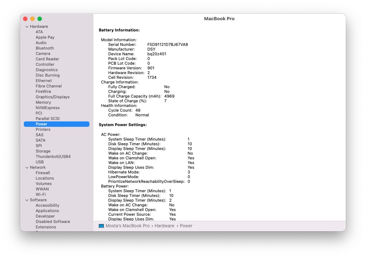Screen dimensions: 366x258
Task: Collapse the Software section chevron
Action: 27,200
